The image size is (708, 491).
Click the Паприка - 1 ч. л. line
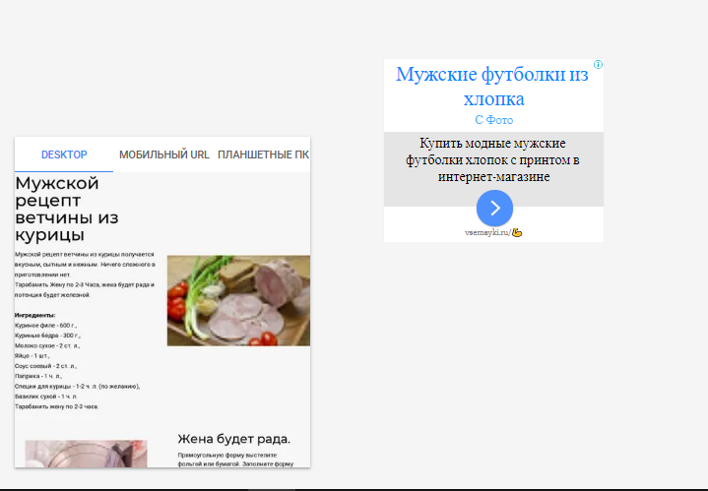coord(38,376)
